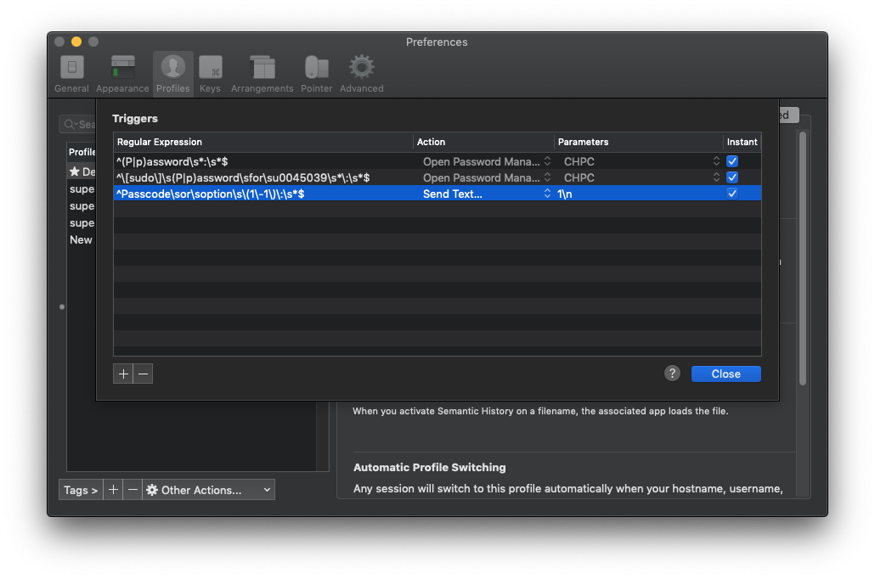Open CHPC parameter dropdown for (P|p)assword trigger

coord(640,161)
